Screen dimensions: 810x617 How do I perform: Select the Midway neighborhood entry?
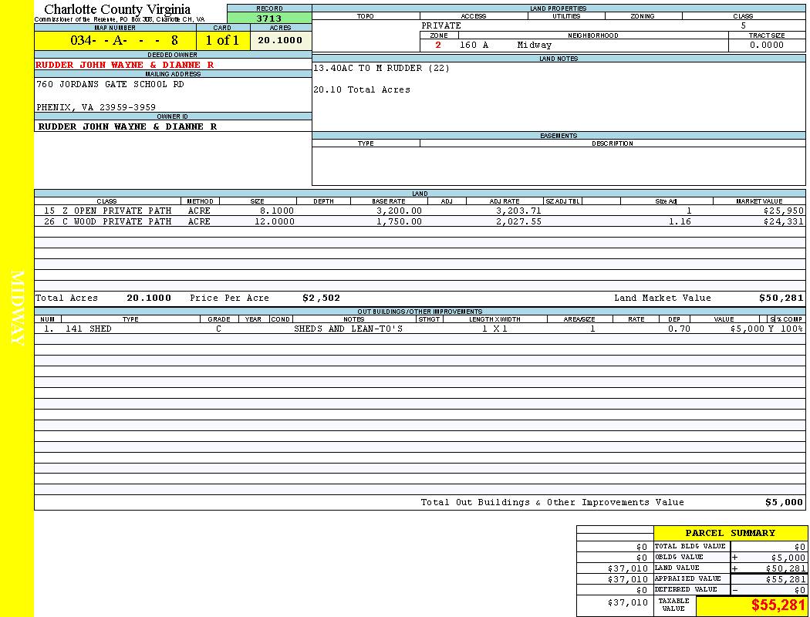(534, 46)
